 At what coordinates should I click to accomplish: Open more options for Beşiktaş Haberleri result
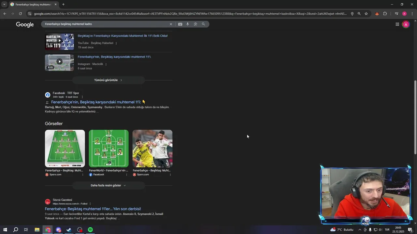[x=116, y=43]
